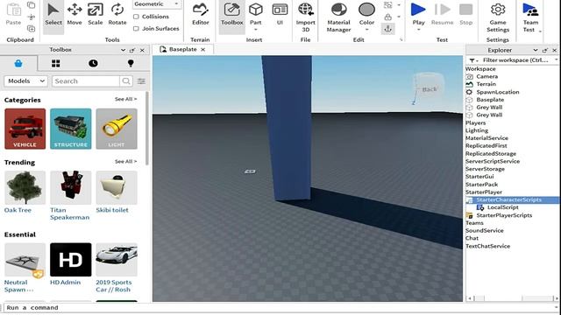Open the Explorer filter dropdown icon
561x315 pixels.
(473, 60)
